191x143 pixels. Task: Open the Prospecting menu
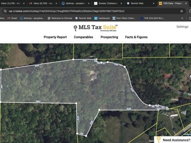(x=109, y=37)
